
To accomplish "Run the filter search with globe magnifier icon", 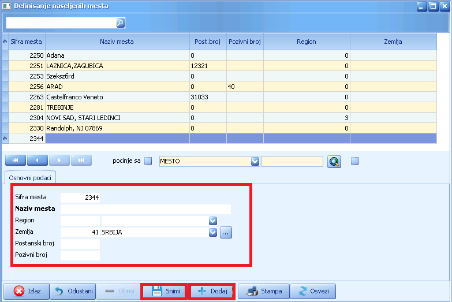I will tap(334, 162).
